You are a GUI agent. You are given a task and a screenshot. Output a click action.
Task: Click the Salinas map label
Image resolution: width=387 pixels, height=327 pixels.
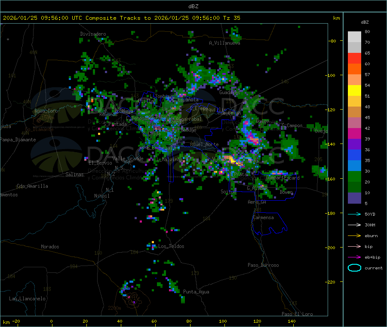74,174
